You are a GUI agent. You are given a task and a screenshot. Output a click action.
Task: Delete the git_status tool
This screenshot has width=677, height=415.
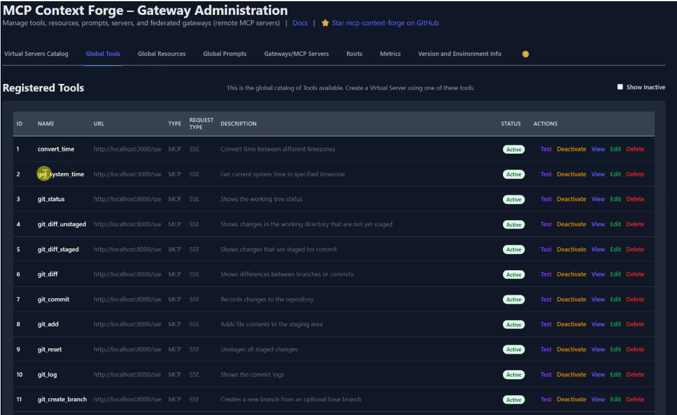[x=635, y=199]
